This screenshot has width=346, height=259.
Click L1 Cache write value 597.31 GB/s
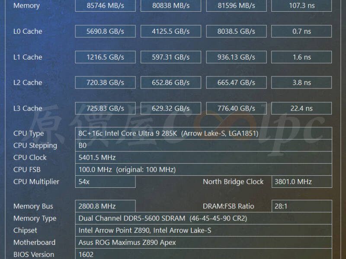(x=171, y=57)
